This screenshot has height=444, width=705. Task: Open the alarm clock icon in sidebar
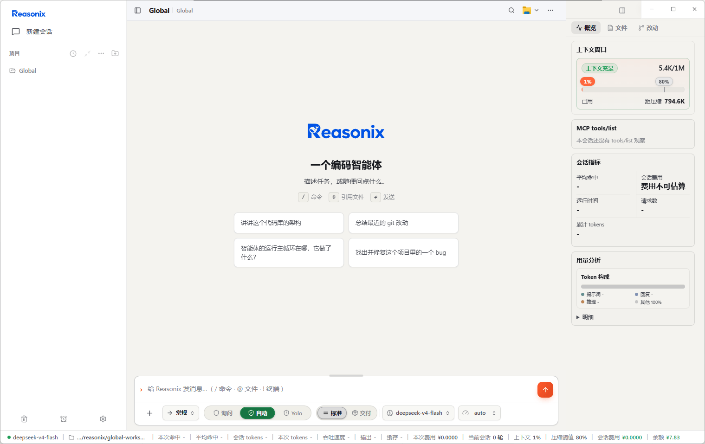click(x=64, y=419)
